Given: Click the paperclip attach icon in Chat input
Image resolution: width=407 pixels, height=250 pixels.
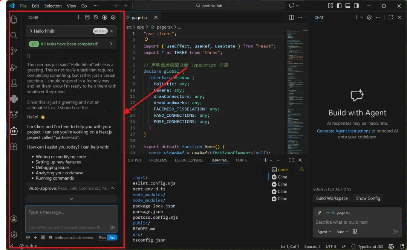Looking at the screenshot, I should click(319, 213).
